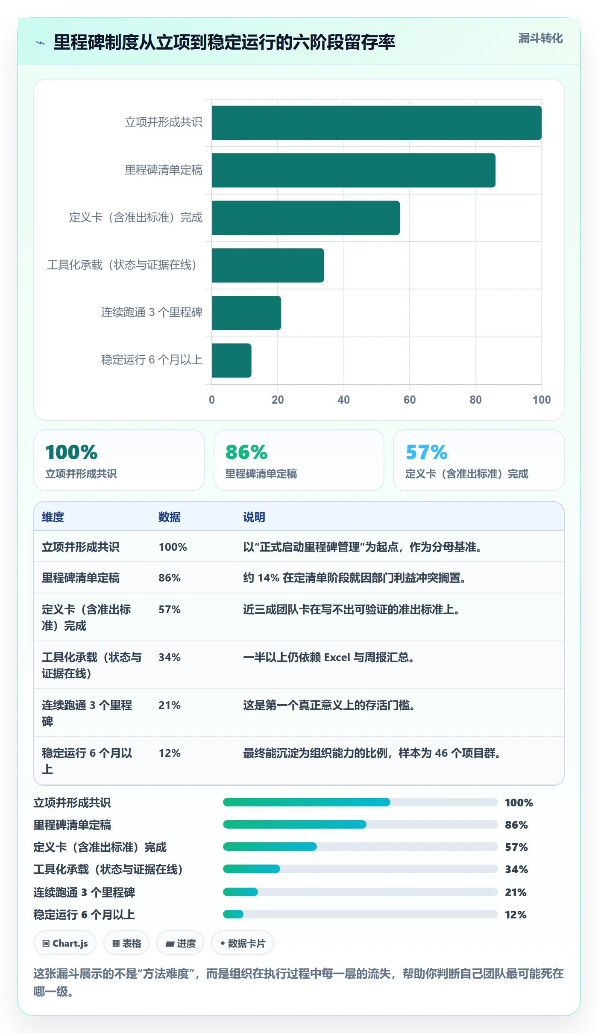Click the 工具化承载 progress bar
The image size is (598, 1033).
[x=360, y=869]
